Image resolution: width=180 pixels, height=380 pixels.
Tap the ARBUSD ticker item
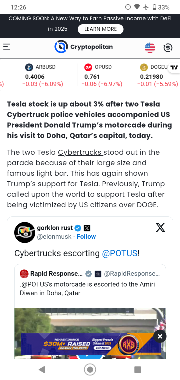[x=42, y=75]
